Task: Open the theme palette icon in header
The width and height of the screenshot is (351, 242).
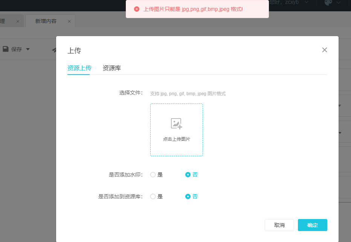Action: 328,3
